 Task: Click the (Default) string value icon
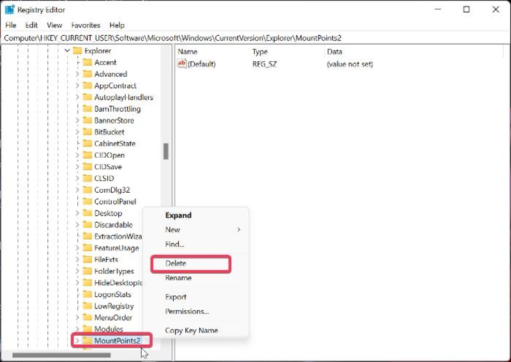pyautogui.click(x=182, y=63)
